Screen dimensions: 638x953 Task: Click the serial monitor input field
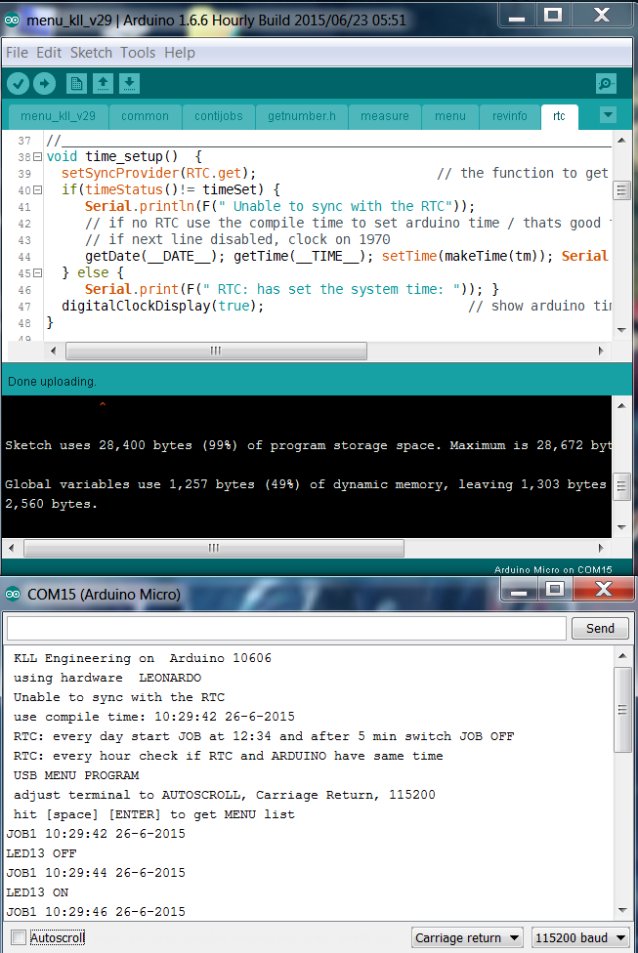click(286, 628)
